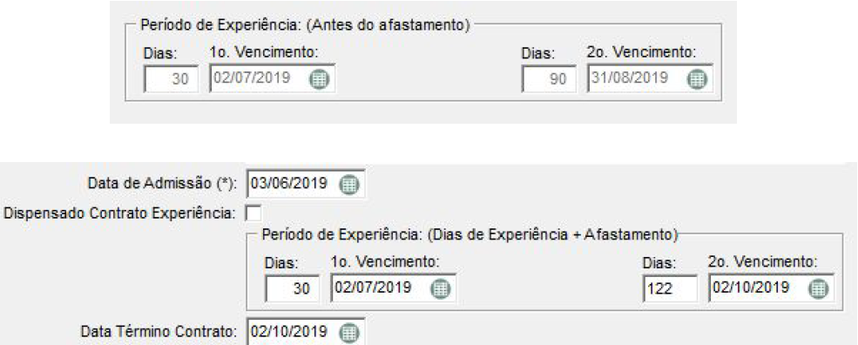Screen dimensions: 858x345
Task: Click the Data Término Contrato date field
Action: pyautogui.click(x=306, y=331)
